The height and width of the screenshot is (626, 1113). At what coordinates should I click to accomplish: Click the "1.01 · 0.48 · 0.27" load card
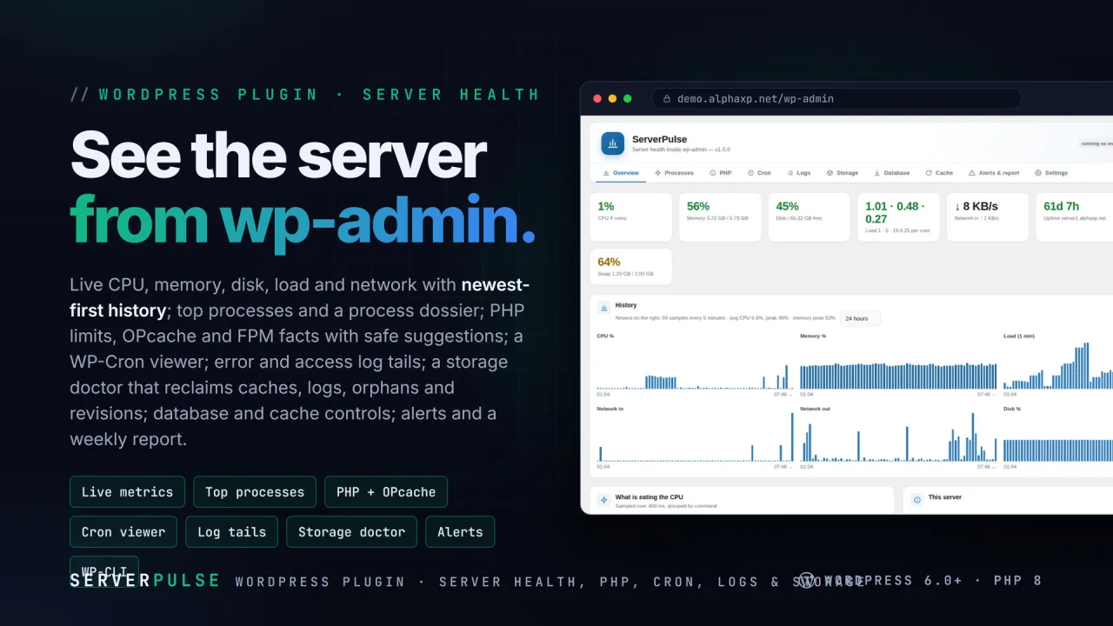pos(898,217)
